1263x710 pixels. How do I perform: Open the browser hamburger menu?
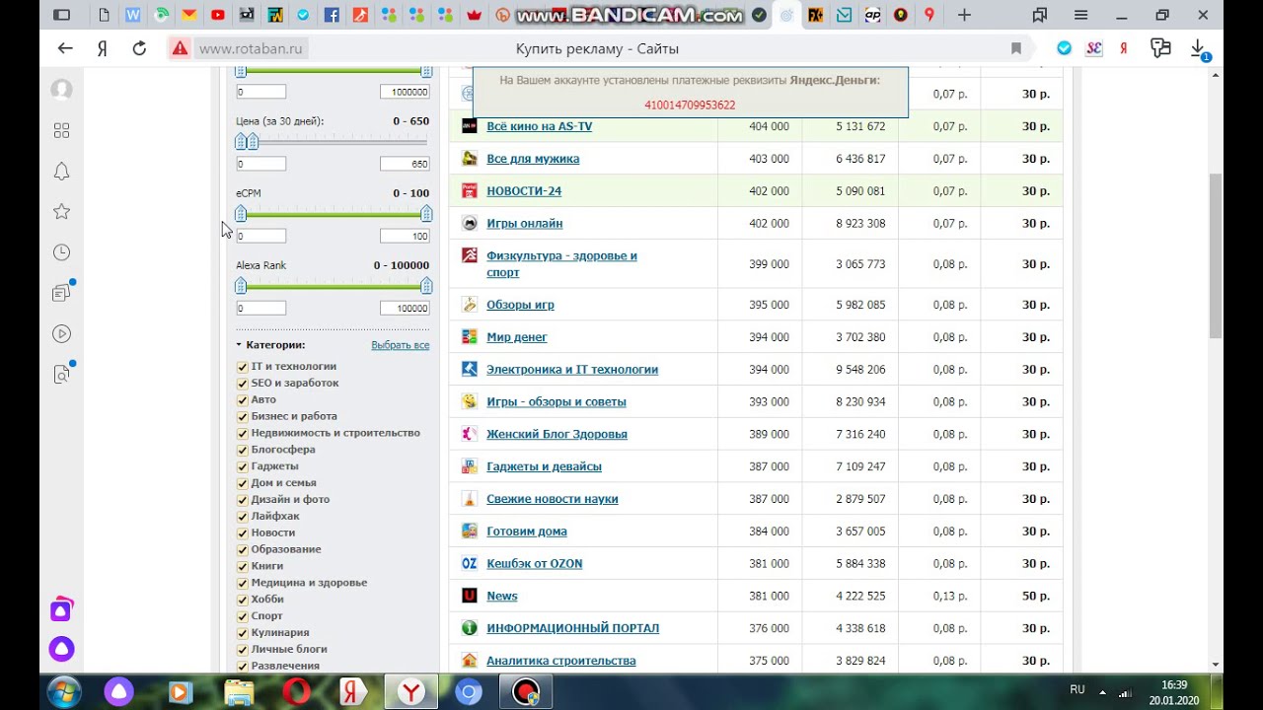(1081, 15)
